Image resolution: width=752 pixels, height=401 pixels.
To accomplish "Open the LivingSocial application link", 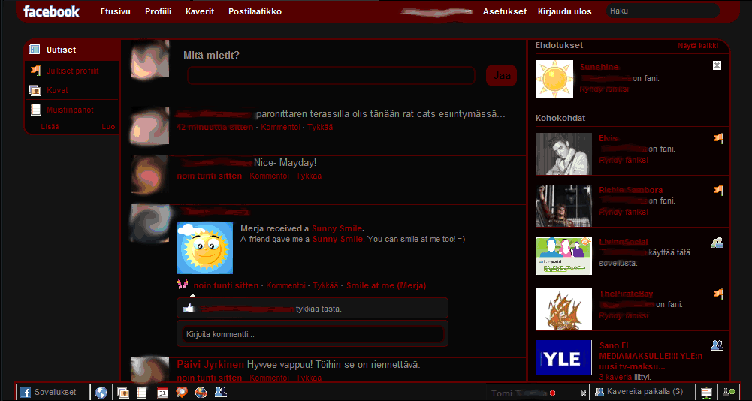I will [x=624, y=242].
